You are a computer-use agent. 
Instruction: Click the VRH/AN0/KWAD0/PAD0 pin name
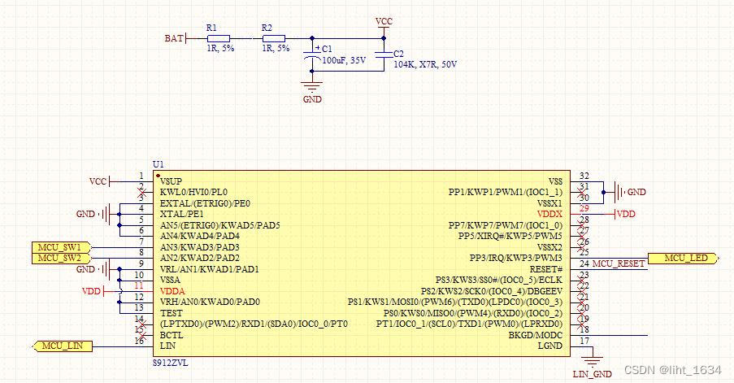click(210, 302)
